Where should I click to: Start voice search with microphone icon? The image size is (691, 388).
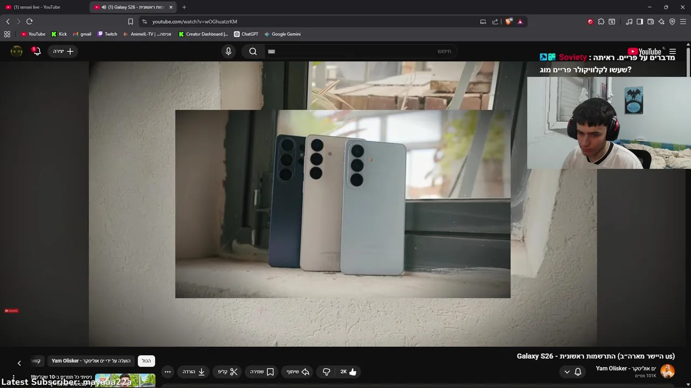tap(228, 51)
